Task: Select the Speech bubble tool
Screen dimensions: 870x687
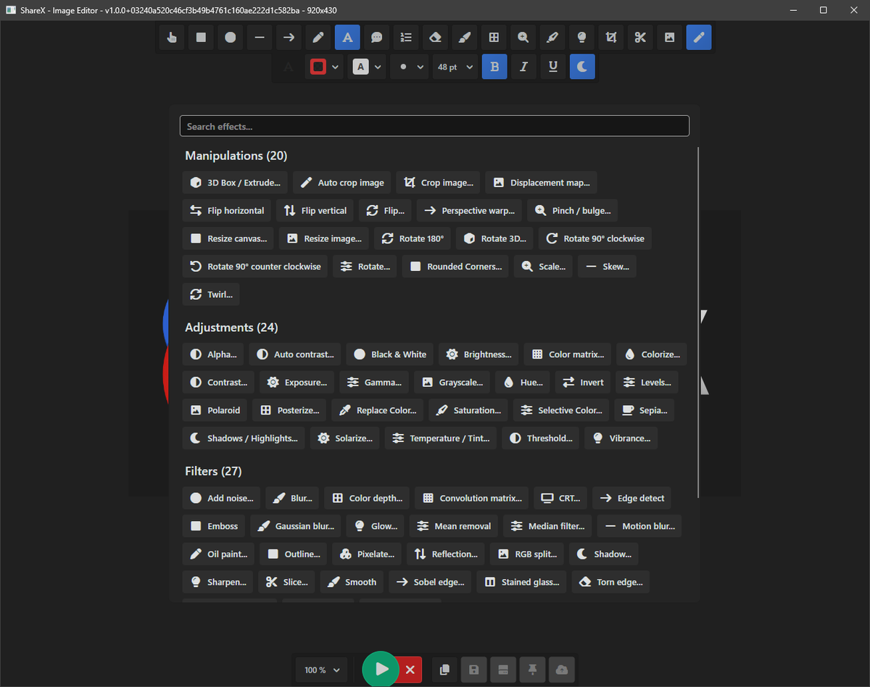Action: tap(377, 37)
